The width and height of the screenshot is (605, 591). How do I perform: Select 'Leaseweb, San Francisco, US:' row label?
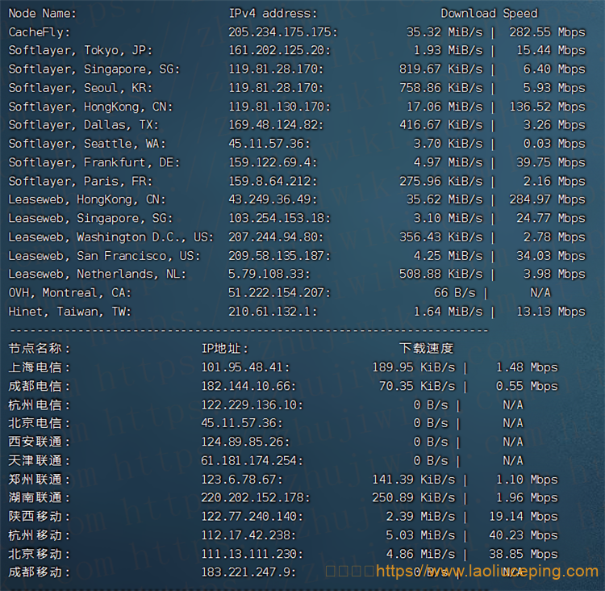tap(104, 256)
